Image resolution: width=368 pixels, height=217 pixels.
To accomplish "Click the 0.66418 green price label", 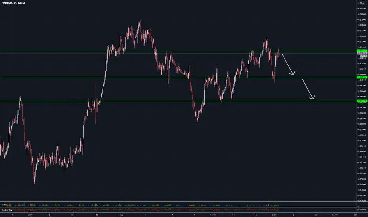I will click(x=362, y=101).
